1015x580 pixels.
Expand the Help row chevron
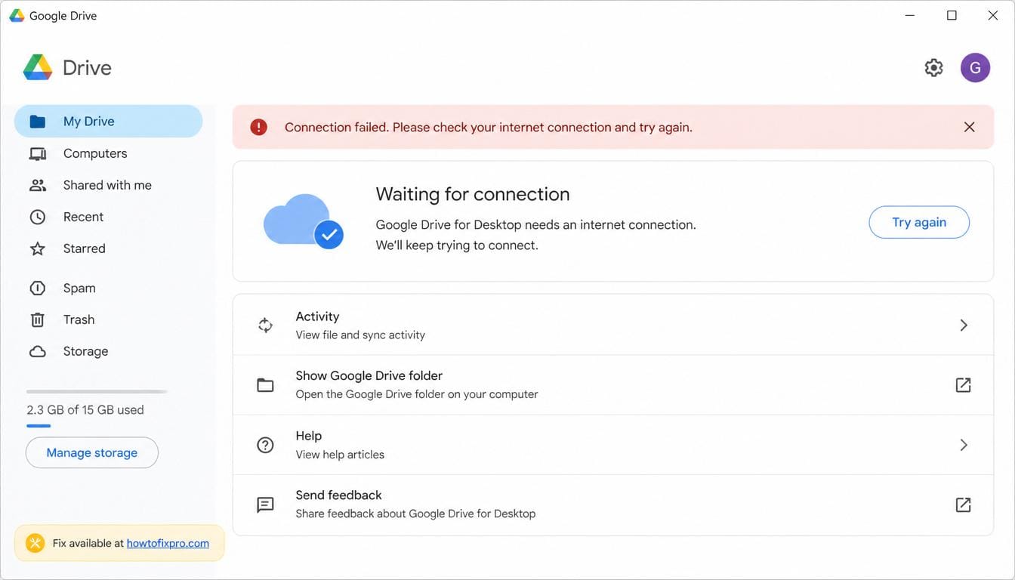click(964, 445)
